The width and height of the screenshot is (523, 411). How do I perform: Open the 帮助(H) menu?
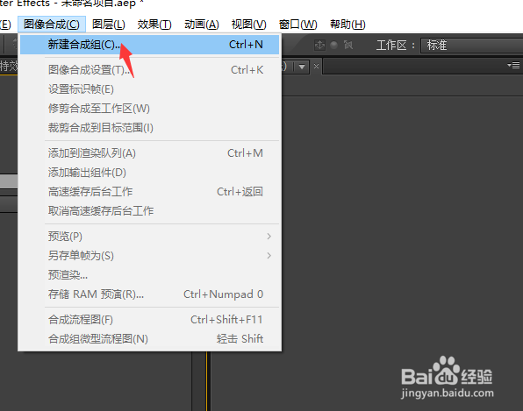pyautogui.click(x=347, y=25)
